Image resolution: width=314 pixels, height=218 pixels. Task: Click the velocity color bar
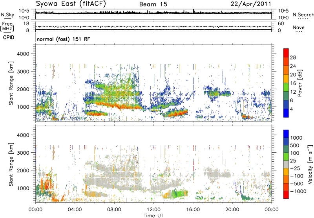coord(286,164)
